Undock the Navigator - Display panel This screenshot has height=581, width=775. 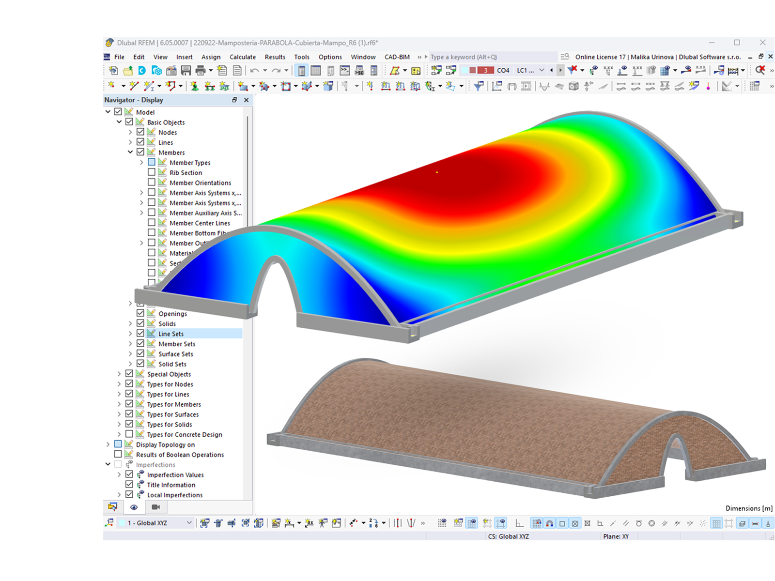(x=234, y=100)
